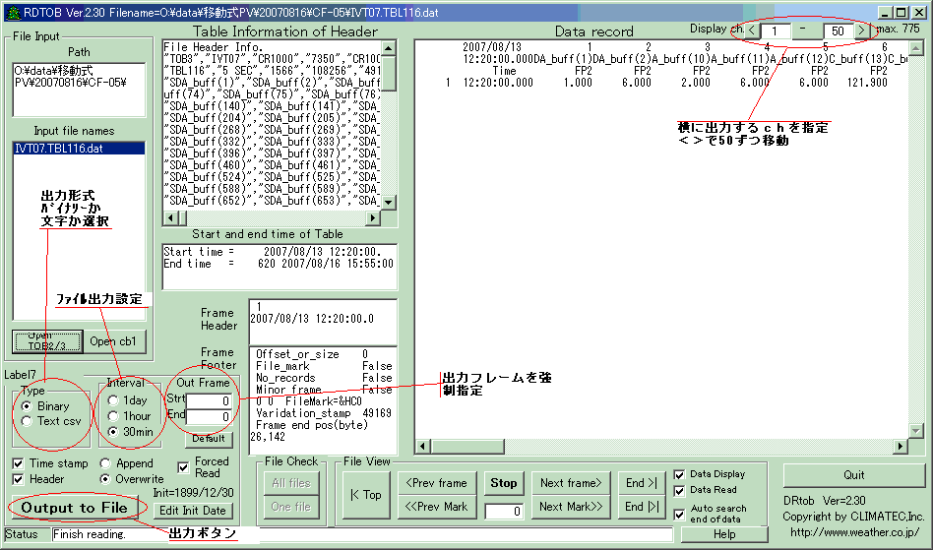Click header table vertical scrollbar thumb

point(389,74)
